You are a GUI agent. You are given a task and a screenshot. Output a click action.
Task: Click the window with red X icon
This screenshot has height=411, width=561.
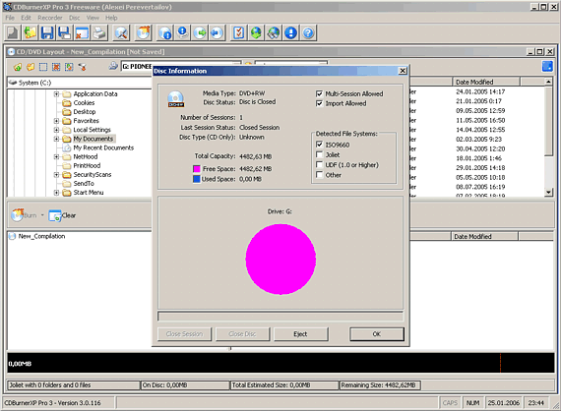click(82, 32)
